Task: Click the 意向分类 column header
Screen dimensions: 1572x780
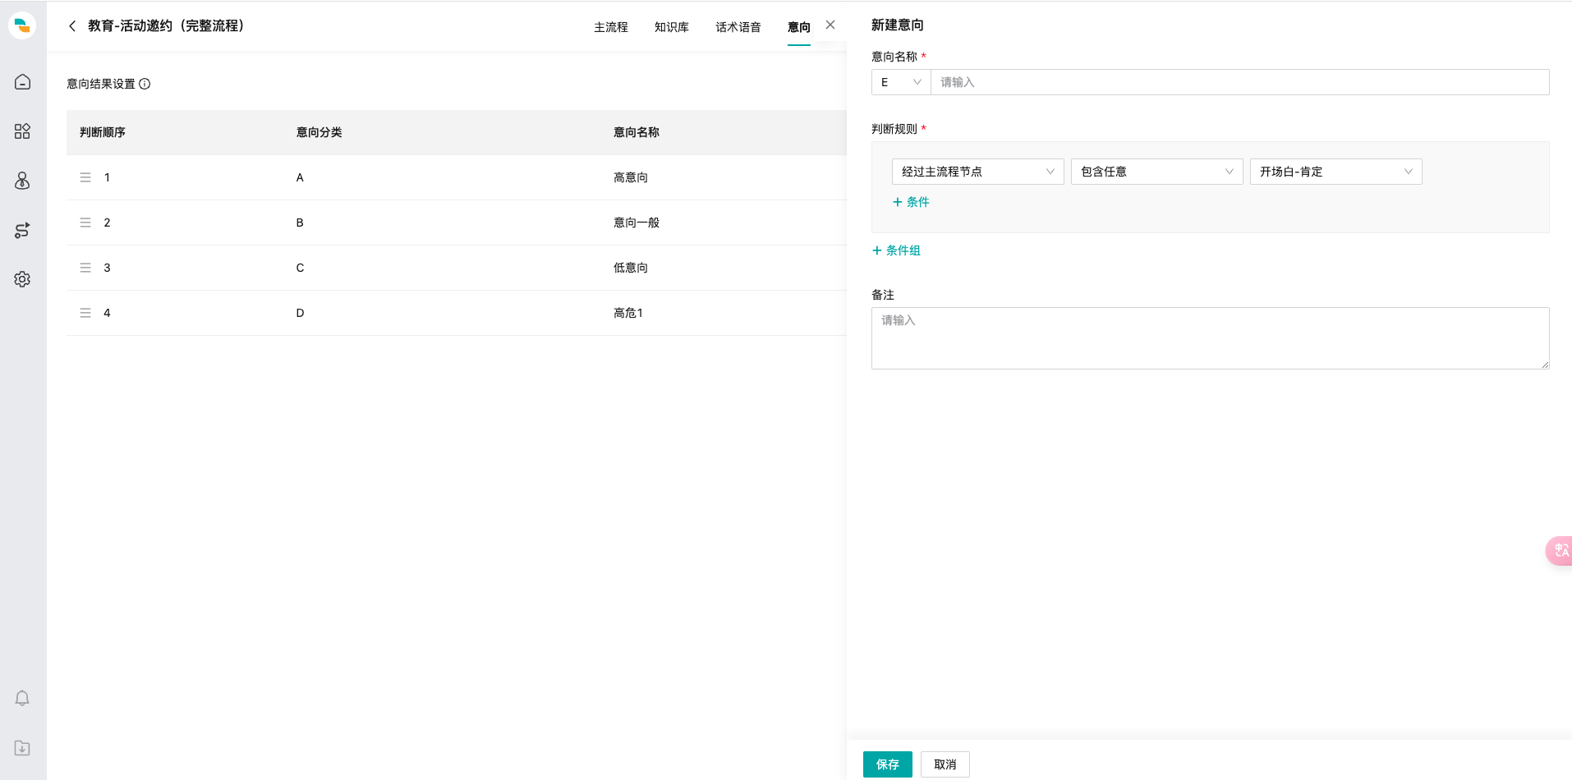Action: 319,132
